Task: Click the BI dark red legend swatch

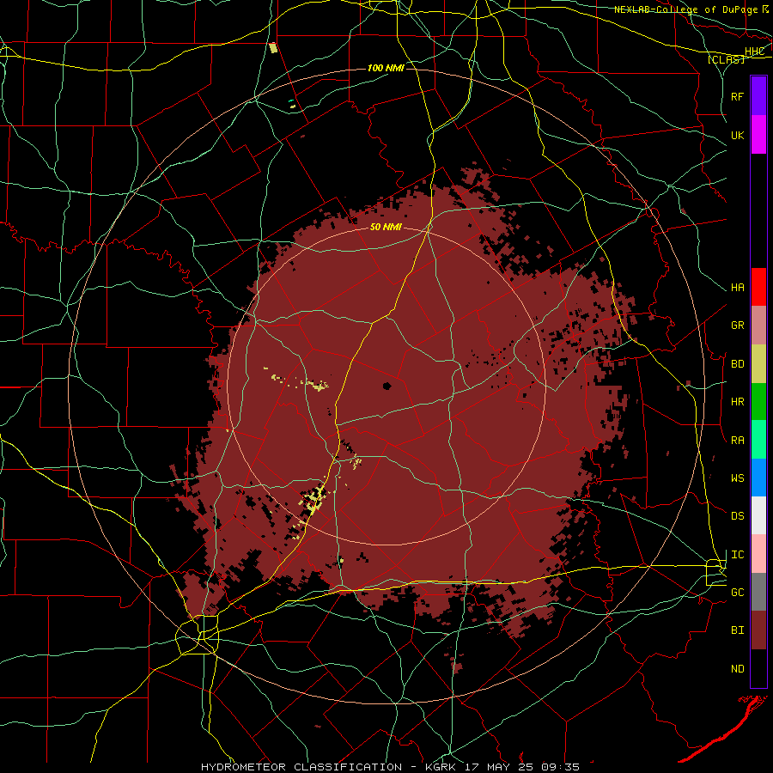Action: 758,630
